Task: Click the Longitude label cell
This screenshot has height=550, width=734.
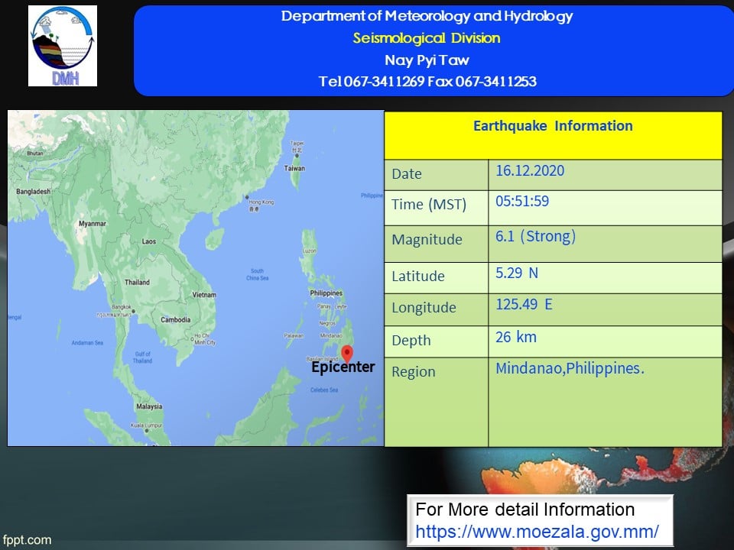Action: (437, 309)
